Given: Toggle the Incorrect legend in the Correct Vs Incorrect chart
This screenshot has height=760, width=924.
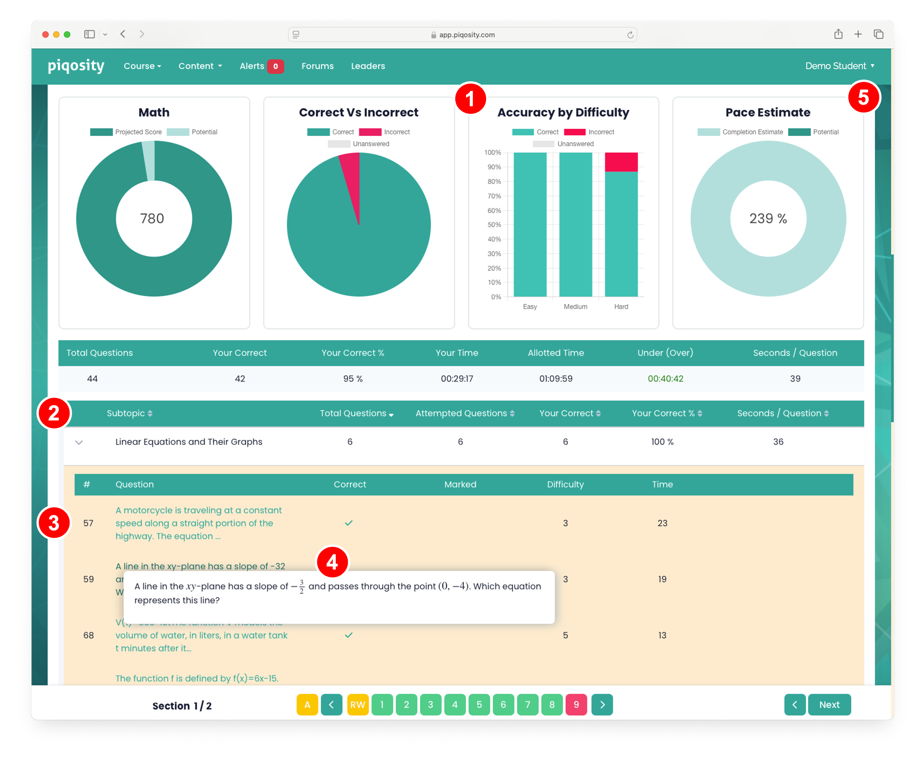Looking at the screenshot, I should (x=384, y=132).
